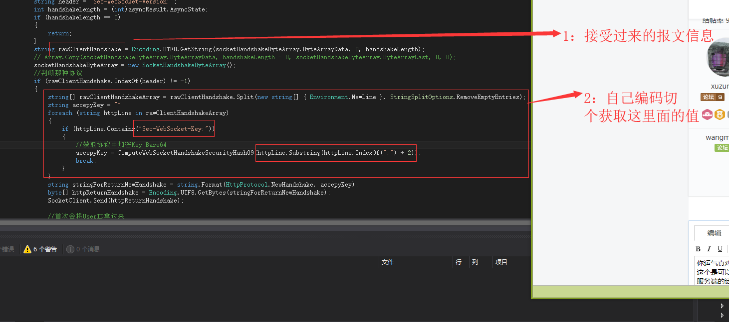Viewport: 729px width, 322px height.
Task: Click the ComputeWebSocketHandshakeSecurityHash09 method call
Action: (x=186, y=153)
